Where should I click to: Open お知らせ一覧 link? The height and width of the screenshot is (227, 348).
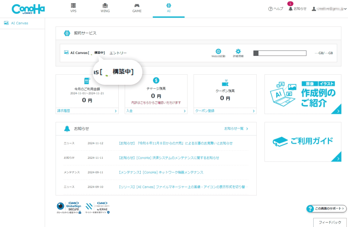(x=236, y=129)
